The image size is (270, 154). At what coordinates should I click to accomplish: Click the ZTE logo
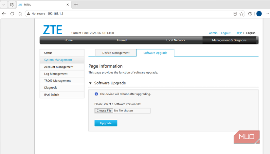click(x=52, y=30)
